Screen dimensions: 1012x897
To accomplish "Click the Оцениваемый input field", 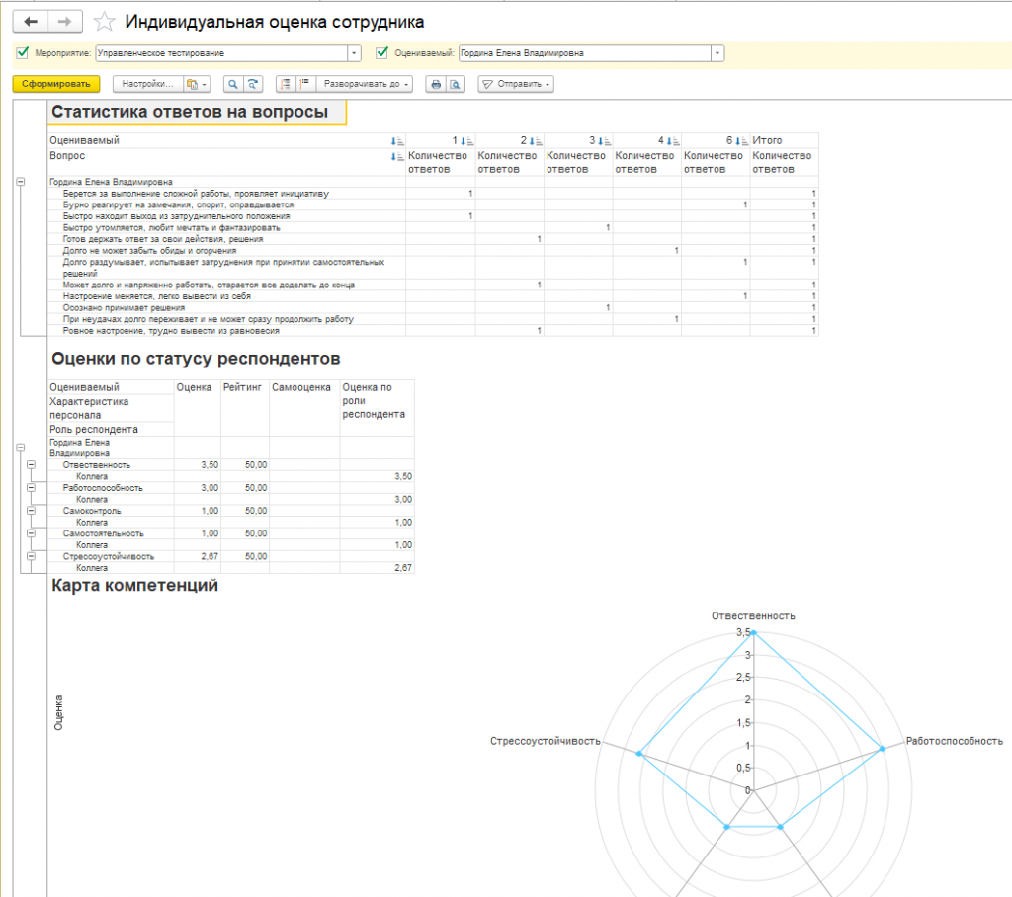I will pos(585,53).
